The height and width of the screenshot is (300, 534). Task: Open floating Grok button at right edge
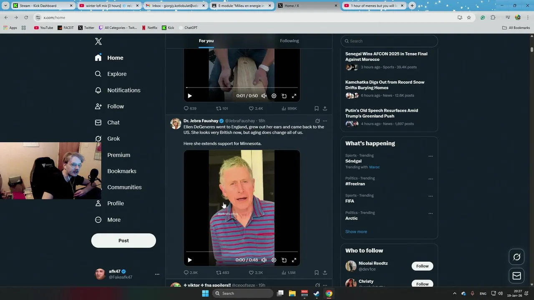[x=516, y=257]
